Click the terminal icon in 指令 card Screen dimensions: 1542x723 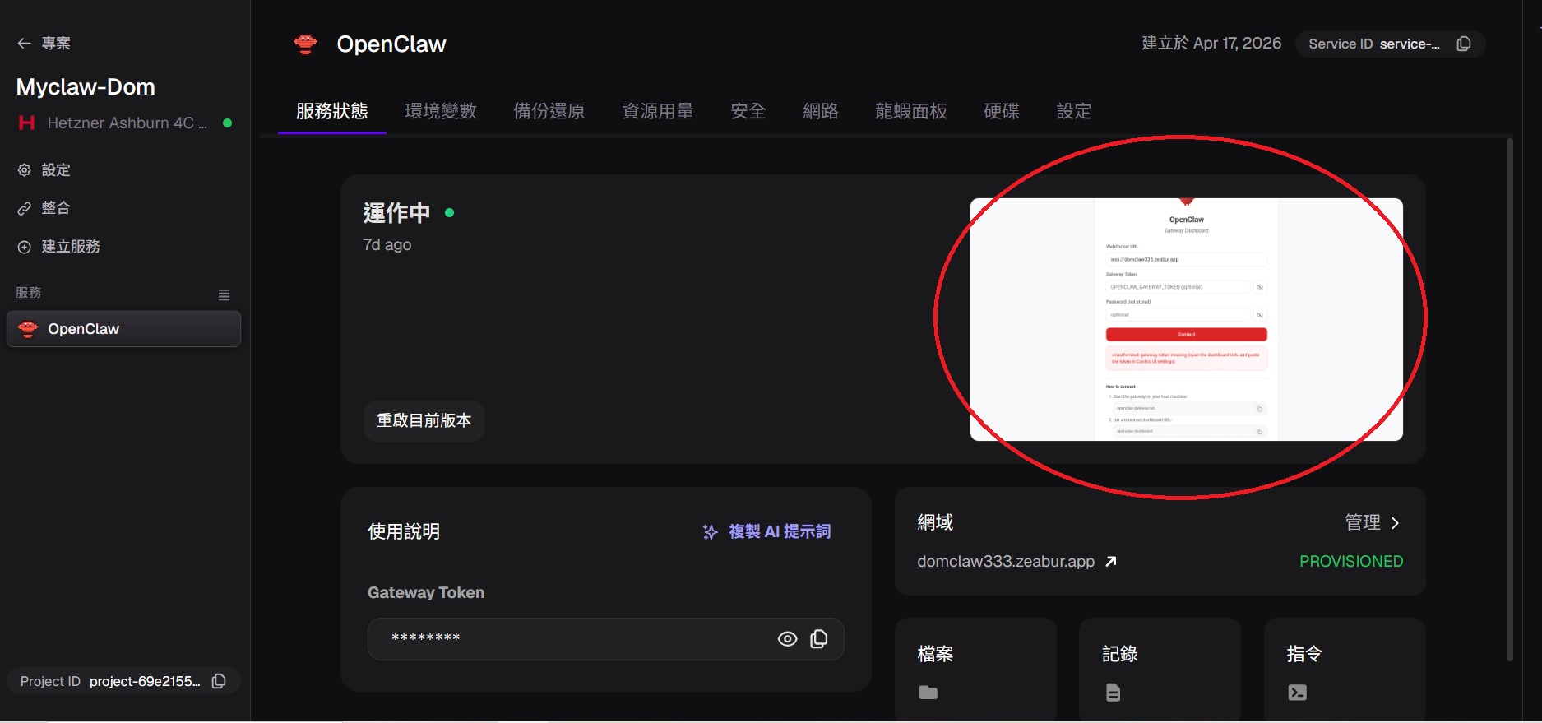pos(1297,693)
